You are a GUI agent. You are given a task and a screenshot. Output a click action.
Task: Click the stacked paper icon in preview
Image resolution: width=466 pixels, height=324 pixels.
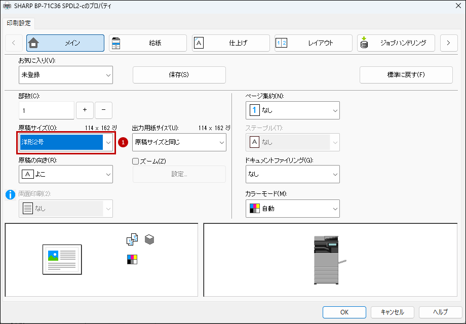(x=149, y=239)
